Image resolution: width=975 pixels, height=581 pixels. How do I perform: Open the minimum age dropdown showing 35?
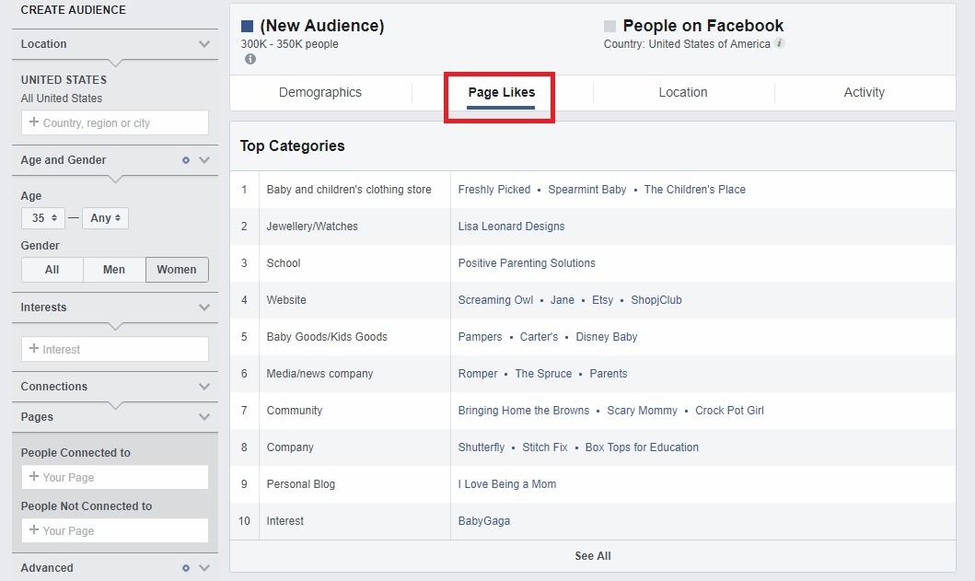[x=42, y=217]
